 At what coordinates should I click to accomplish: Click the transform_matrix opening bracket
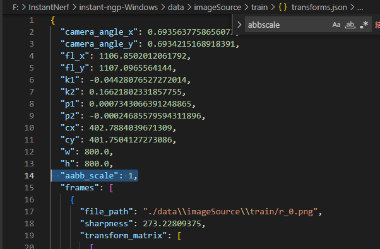pyautogui.click(x=179, y=236)
